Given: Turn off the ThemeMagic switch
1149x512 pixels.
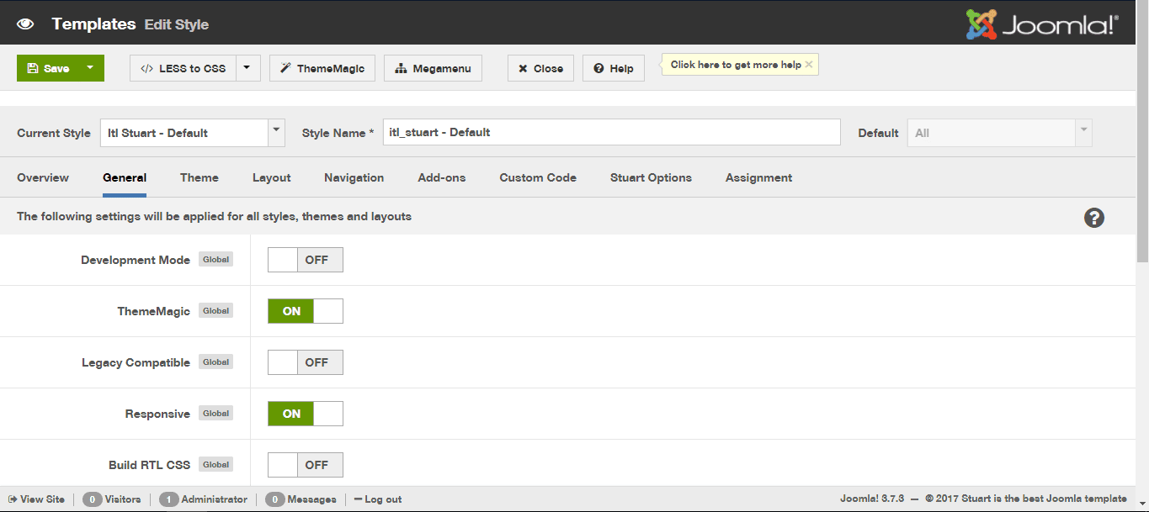Looking at the screenshot, I should [305, 311].
